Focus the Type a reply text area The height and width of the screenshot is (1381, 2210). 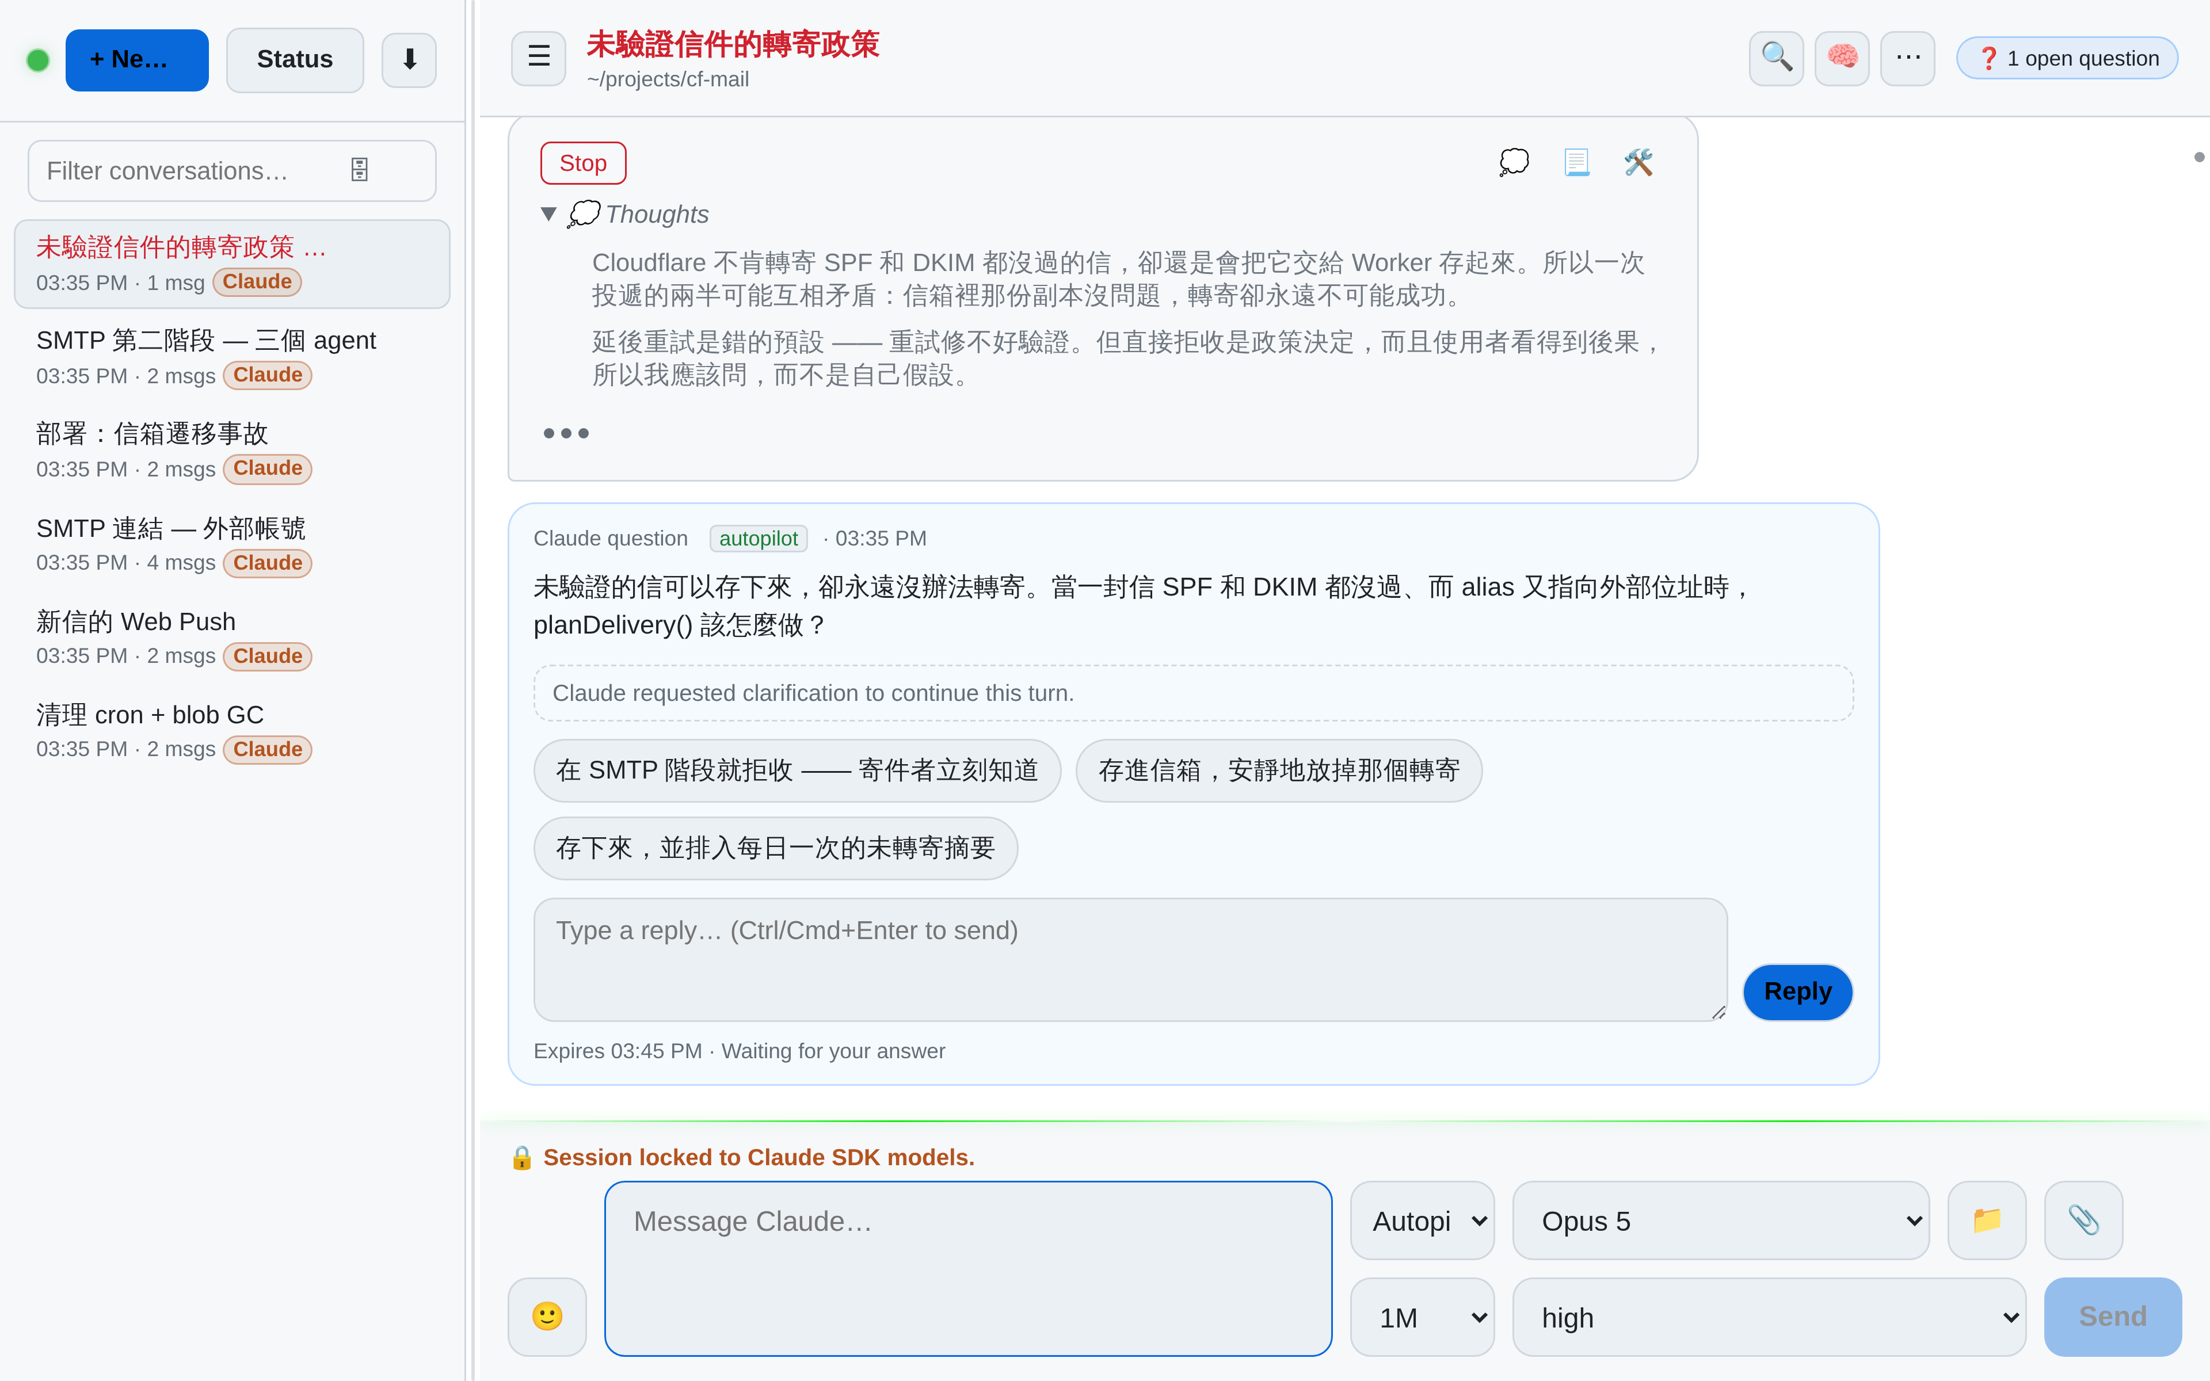coord(1130,959)
